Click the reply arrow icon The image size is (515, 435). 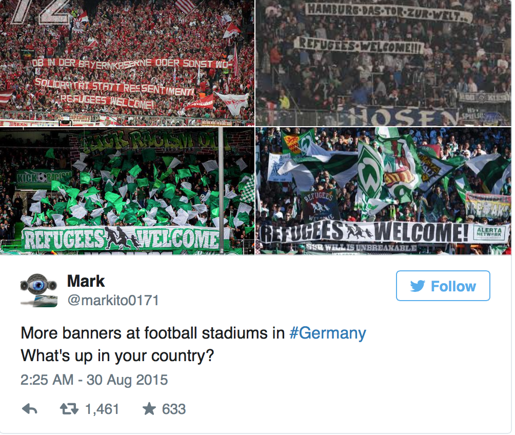coord(30,409)
